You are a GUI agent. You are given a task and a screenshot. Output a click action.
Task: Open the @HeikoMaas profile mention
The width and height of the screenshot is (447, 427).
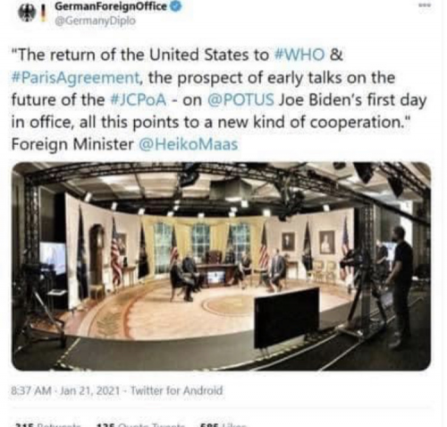point(189,144)
